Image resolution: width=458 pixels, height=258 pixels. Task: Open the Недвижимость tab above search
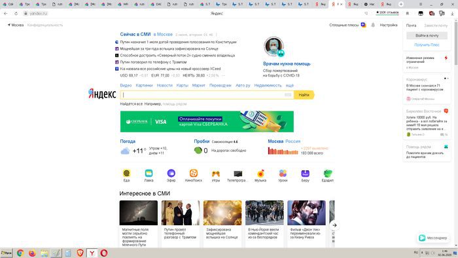click(268, 85)
